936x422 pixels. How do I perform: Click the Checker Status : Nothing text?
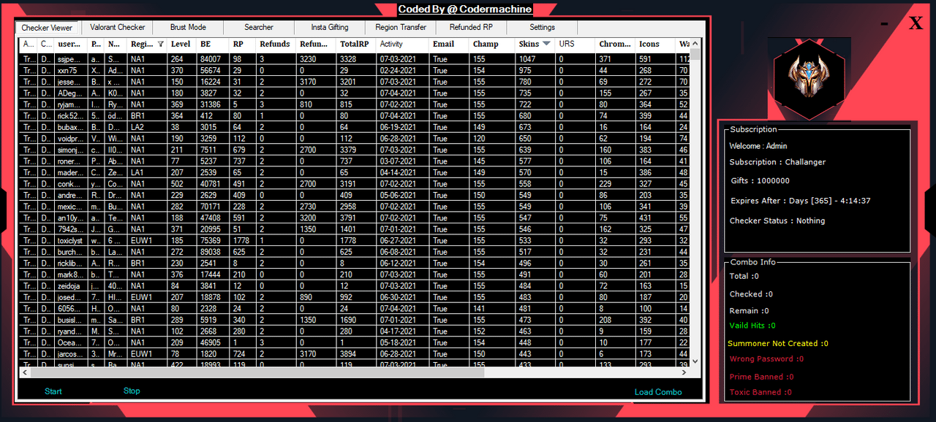(777, 220)
